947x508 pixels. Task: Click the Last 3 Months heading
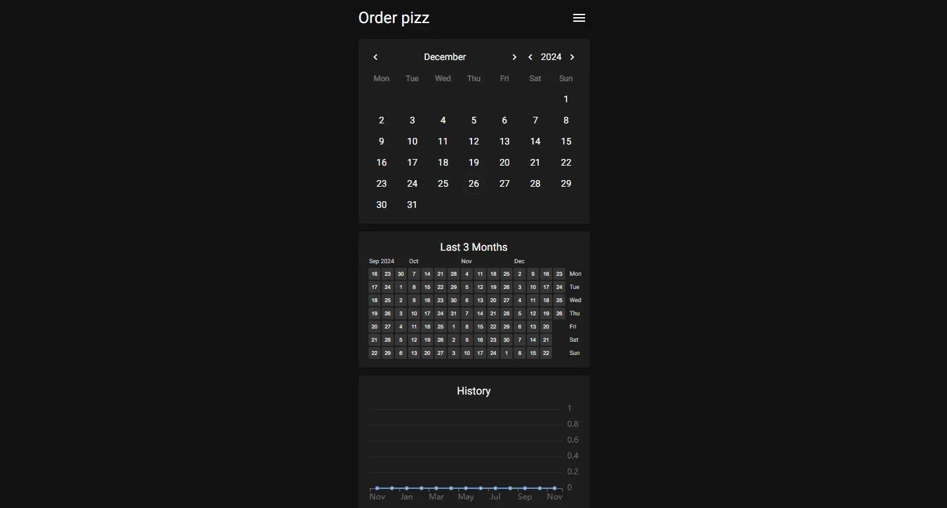pos(473,247)
